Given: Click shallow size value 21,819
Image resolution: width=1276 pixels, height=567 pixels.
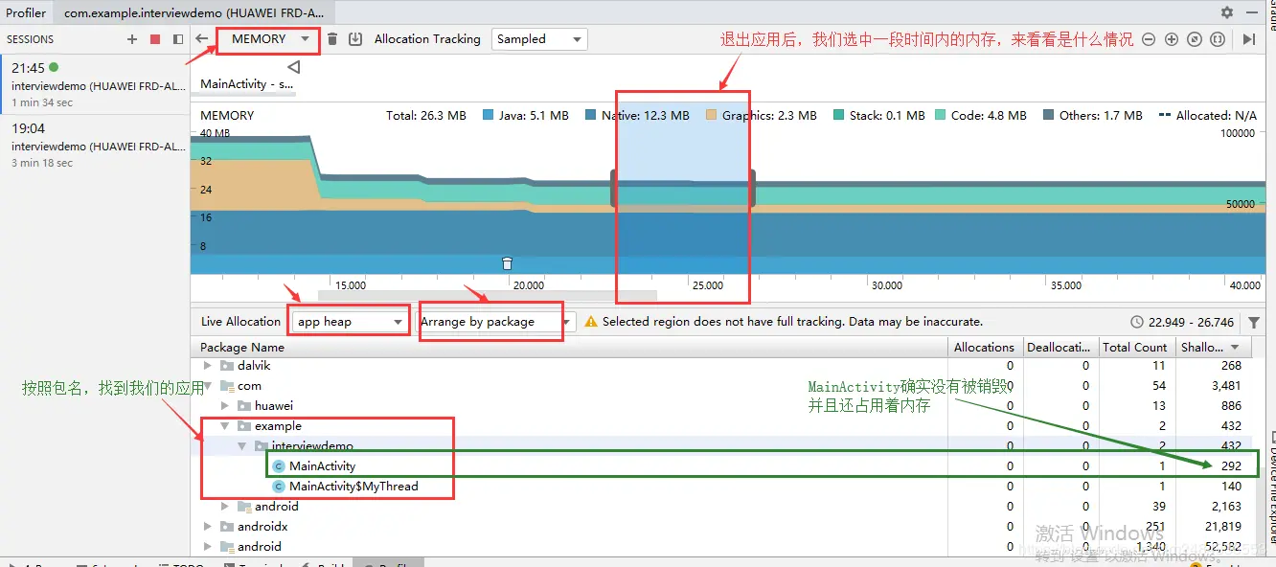Looking at the screenshot, I should 1221,527.
